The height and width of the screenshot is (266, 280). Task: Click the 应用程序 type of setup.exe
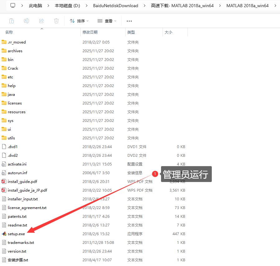135,234
